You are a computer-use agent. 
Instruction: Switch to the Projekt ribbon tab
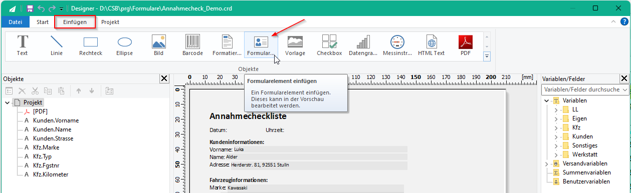coord(110,22)
